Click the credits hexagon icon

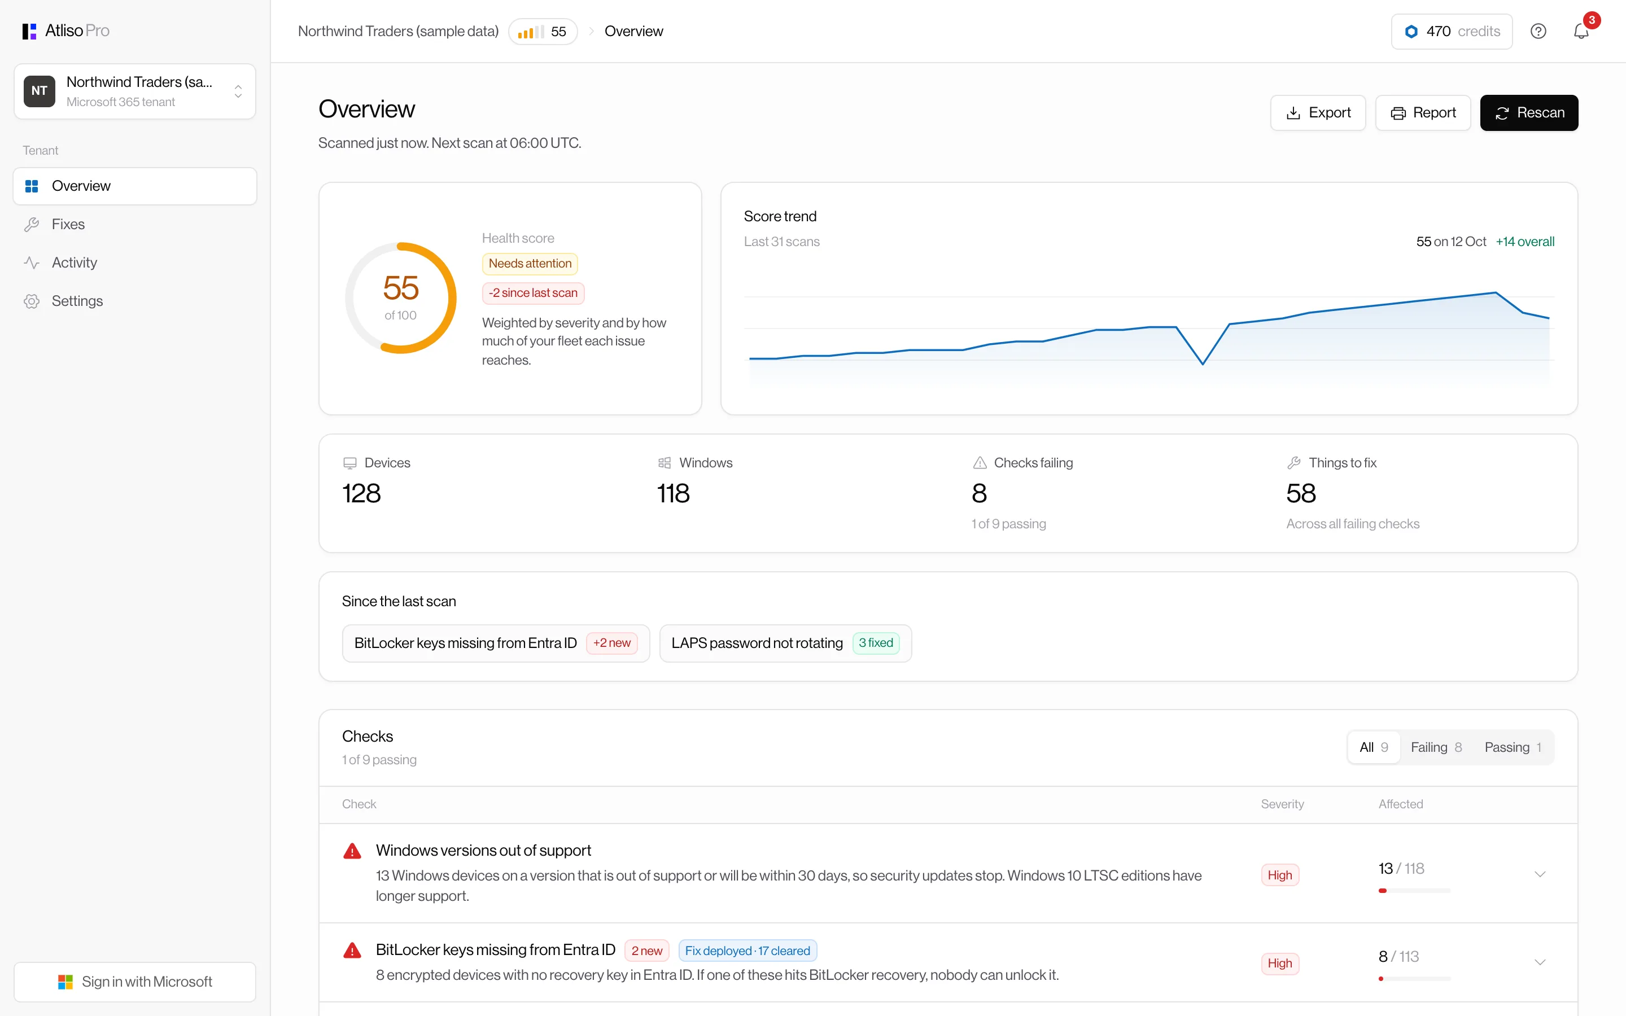1411,32
